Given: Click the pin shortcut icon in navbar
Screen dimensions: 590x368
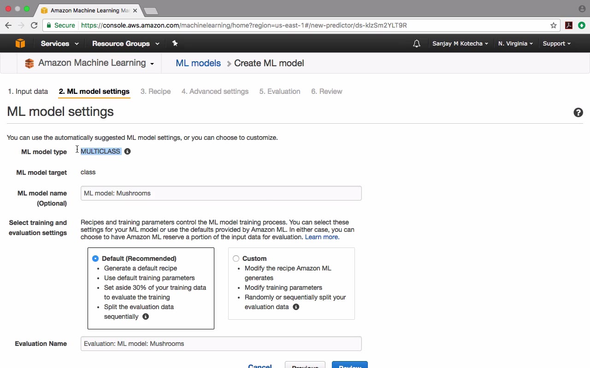Looking at the screenshot, I should [175, 43].
